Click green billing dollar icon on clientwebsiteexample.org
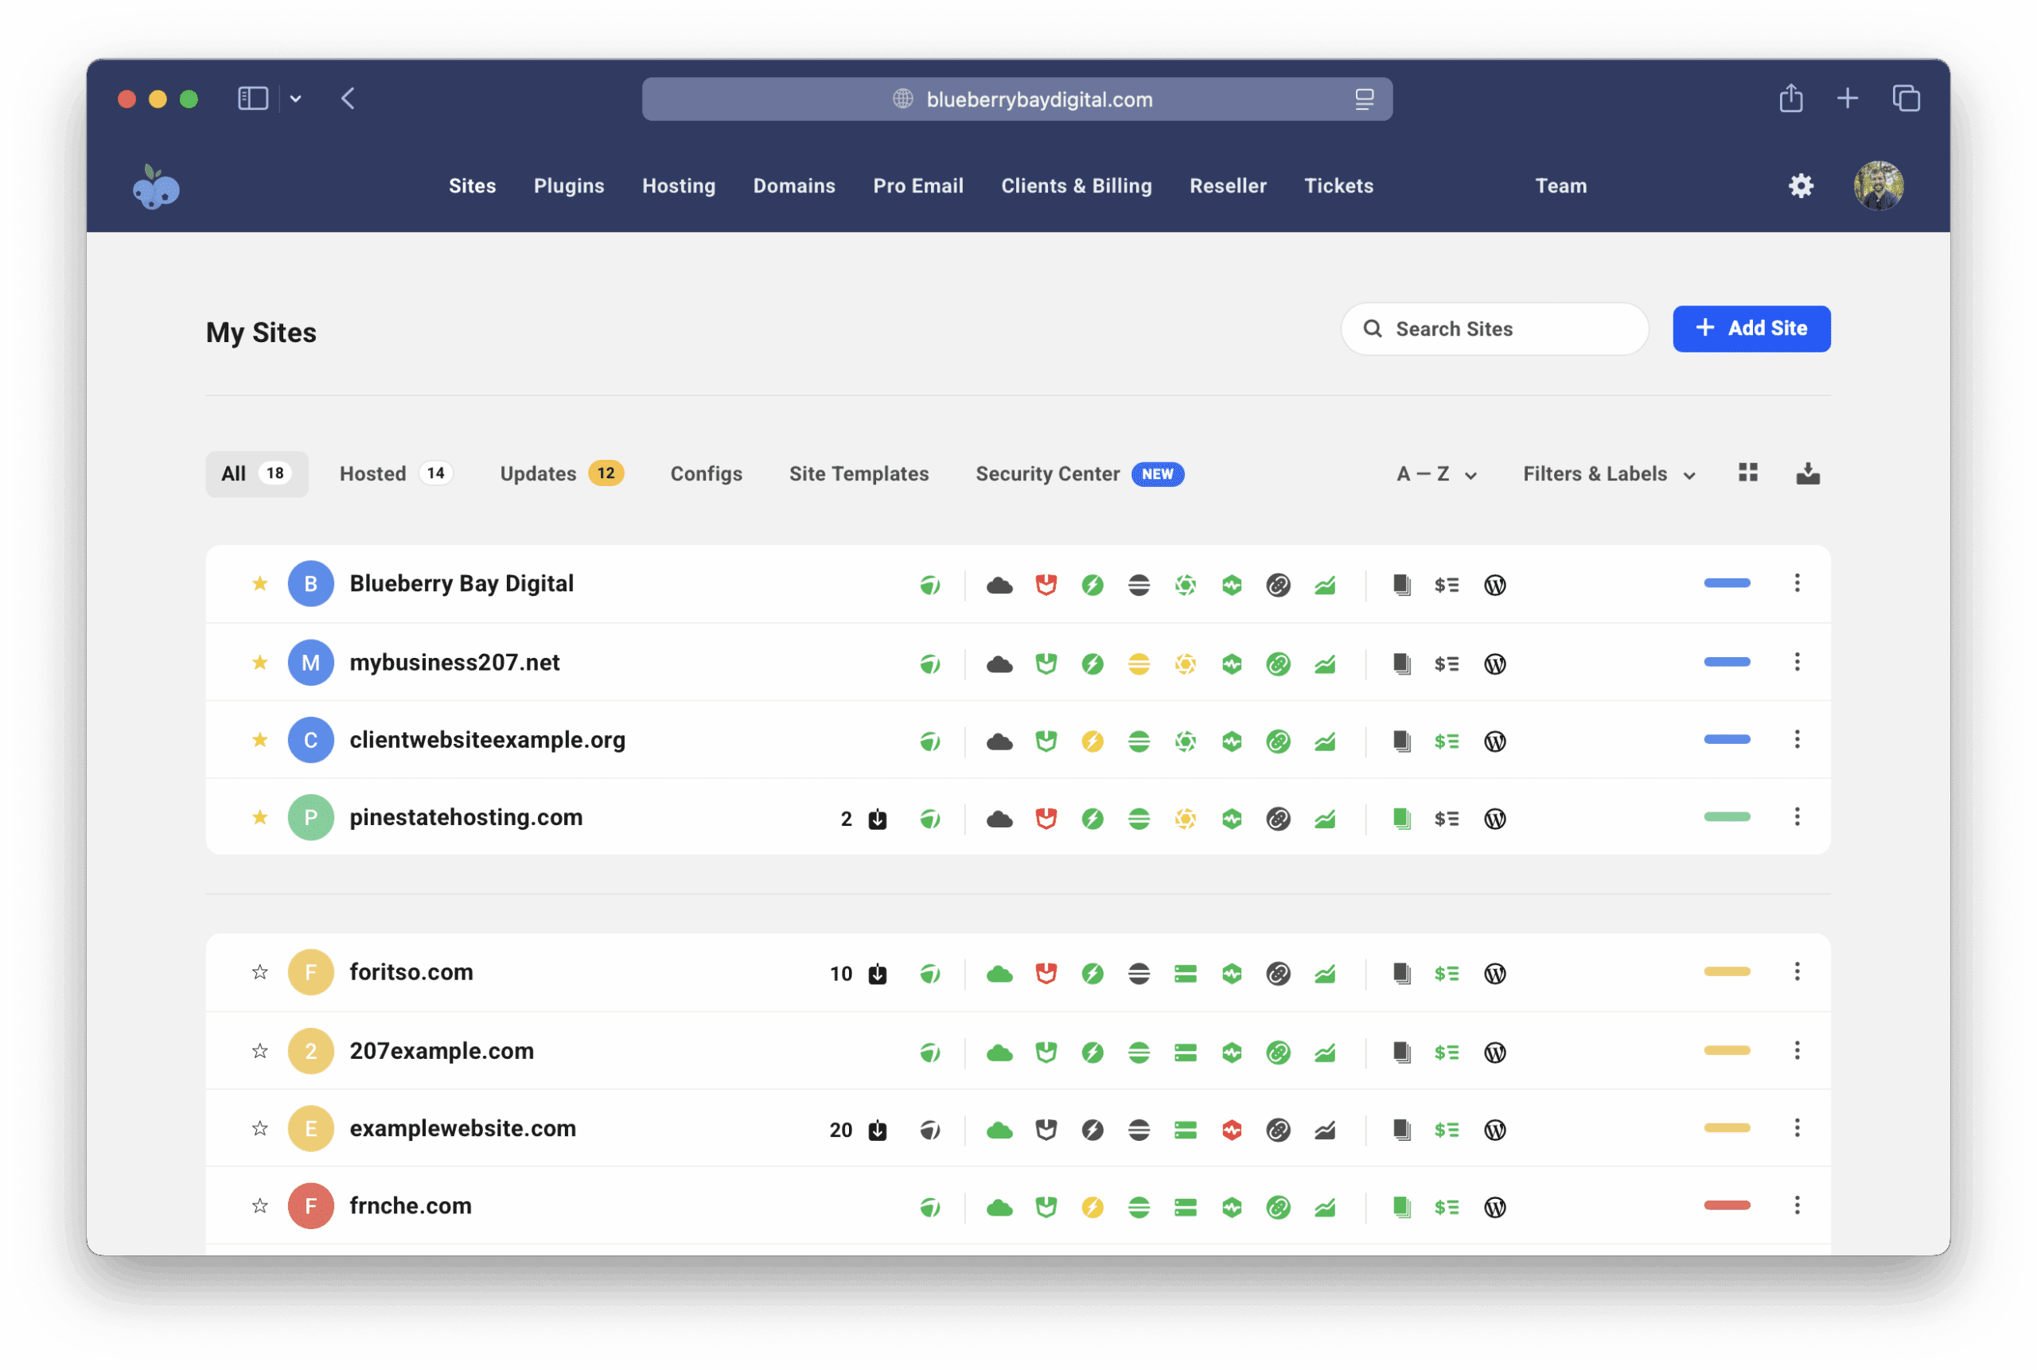Viewport: 2037px width, 1370px height. [x=1447, y=741]
